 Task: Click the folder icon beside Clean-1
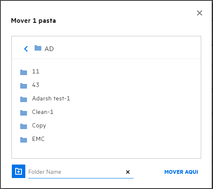[24, 113]
